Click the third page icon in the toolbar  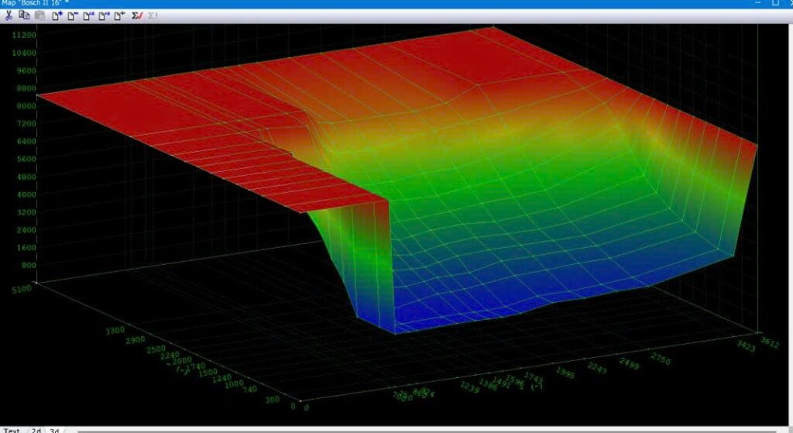point(88,15)
